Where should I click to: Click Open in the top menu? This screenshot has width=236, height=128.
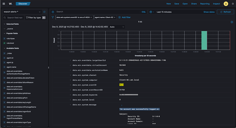point(185,4)
